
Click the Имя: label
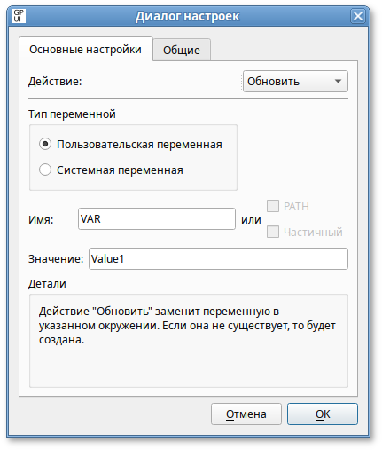point(41,220)
